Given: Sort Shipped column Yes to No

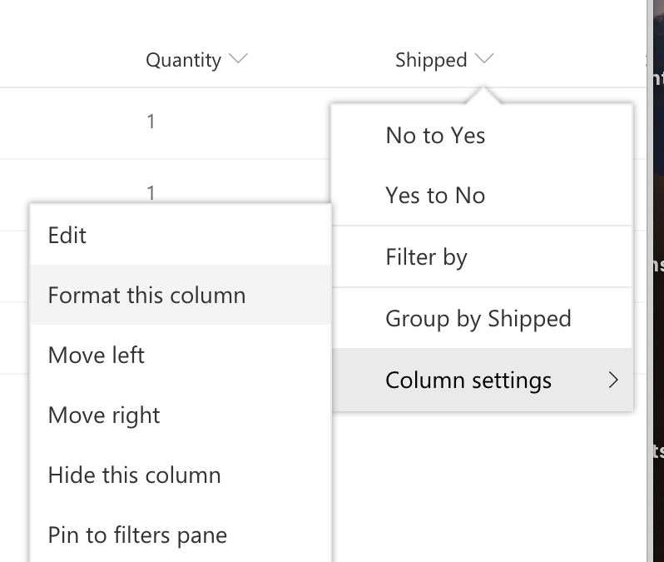Looking at the screenshot, I should [x=435, y=196].
